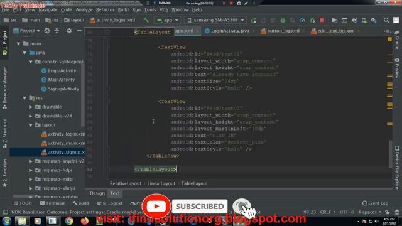Click RelativeLayout in the breadcrumb bar
Screen dimensions: 402x226
(126, 183)
